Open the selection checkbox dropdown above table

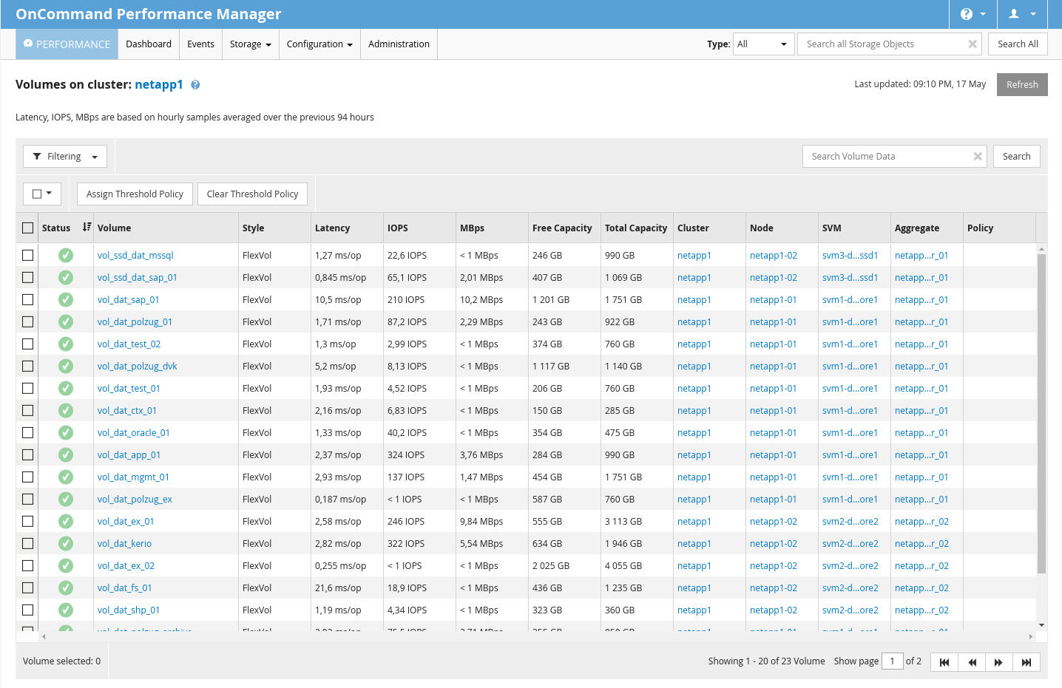(42, 194)
